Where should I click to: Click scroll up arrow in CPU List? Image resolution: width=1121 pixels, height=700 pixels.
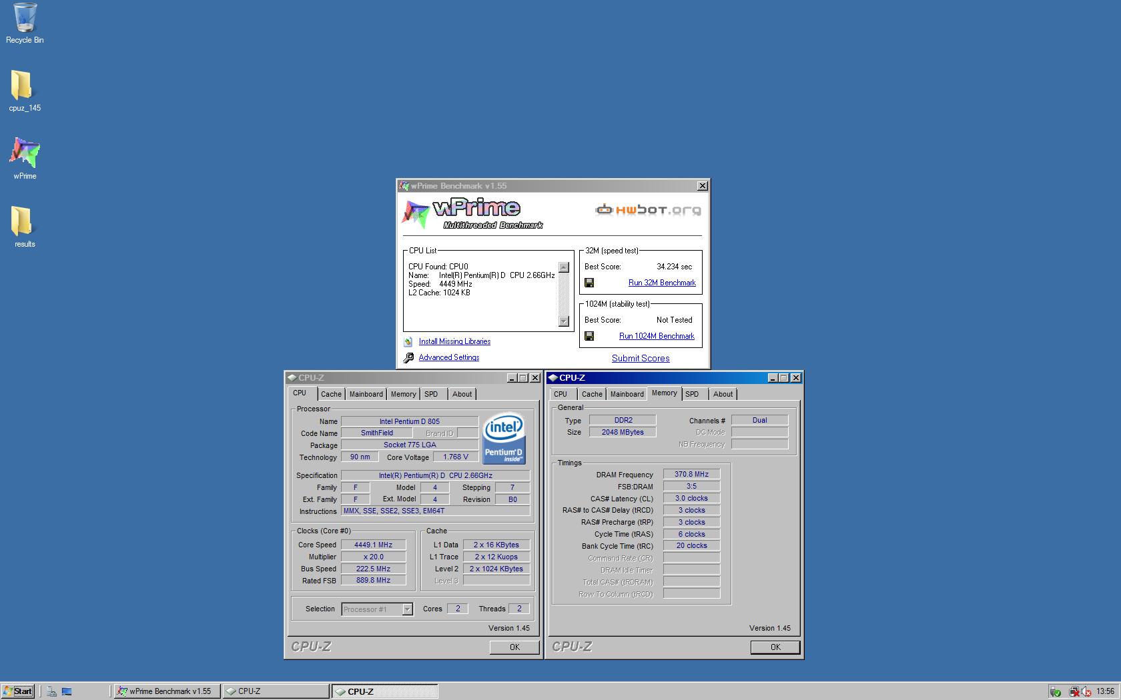click(x=564, y=267)
